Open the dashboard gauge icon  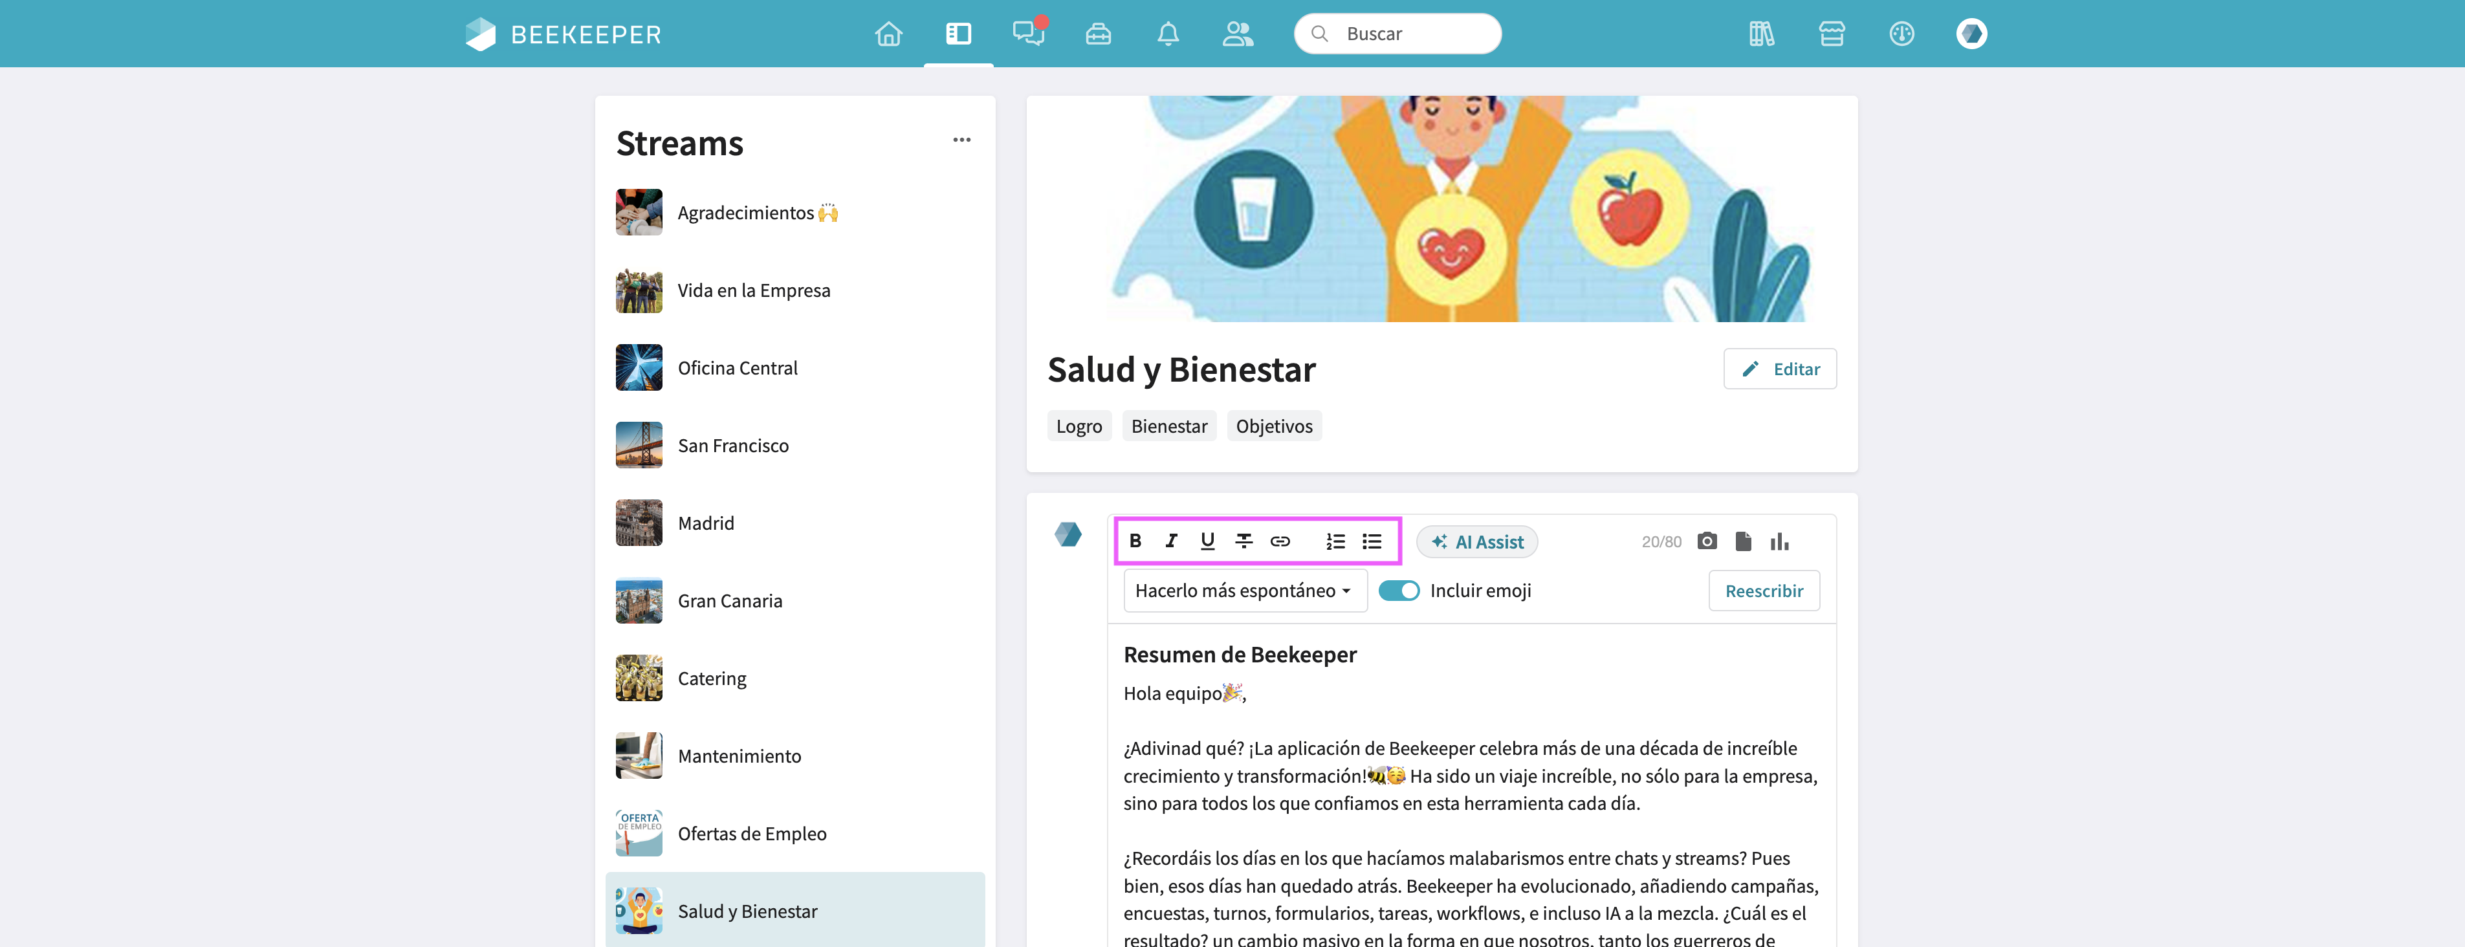click(x=1901, y=34)
